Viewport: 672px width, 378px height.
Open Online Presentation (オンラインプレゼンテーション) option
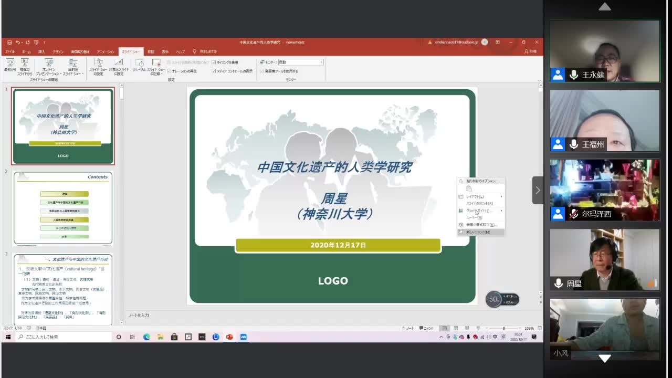click(49, 67)
